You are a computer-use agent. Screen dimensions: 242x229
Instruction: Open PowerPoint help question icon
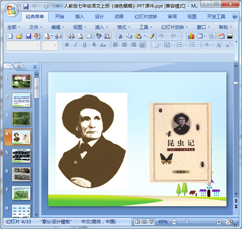tap(234, 16)
